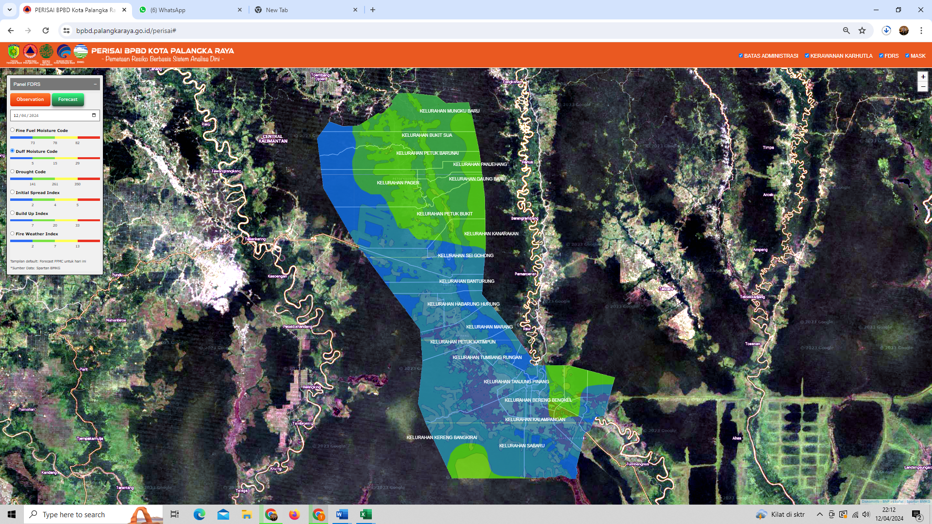Switch to the PERISAI BPBD tab
Viewport: 932px width, 524px height.
75,10
